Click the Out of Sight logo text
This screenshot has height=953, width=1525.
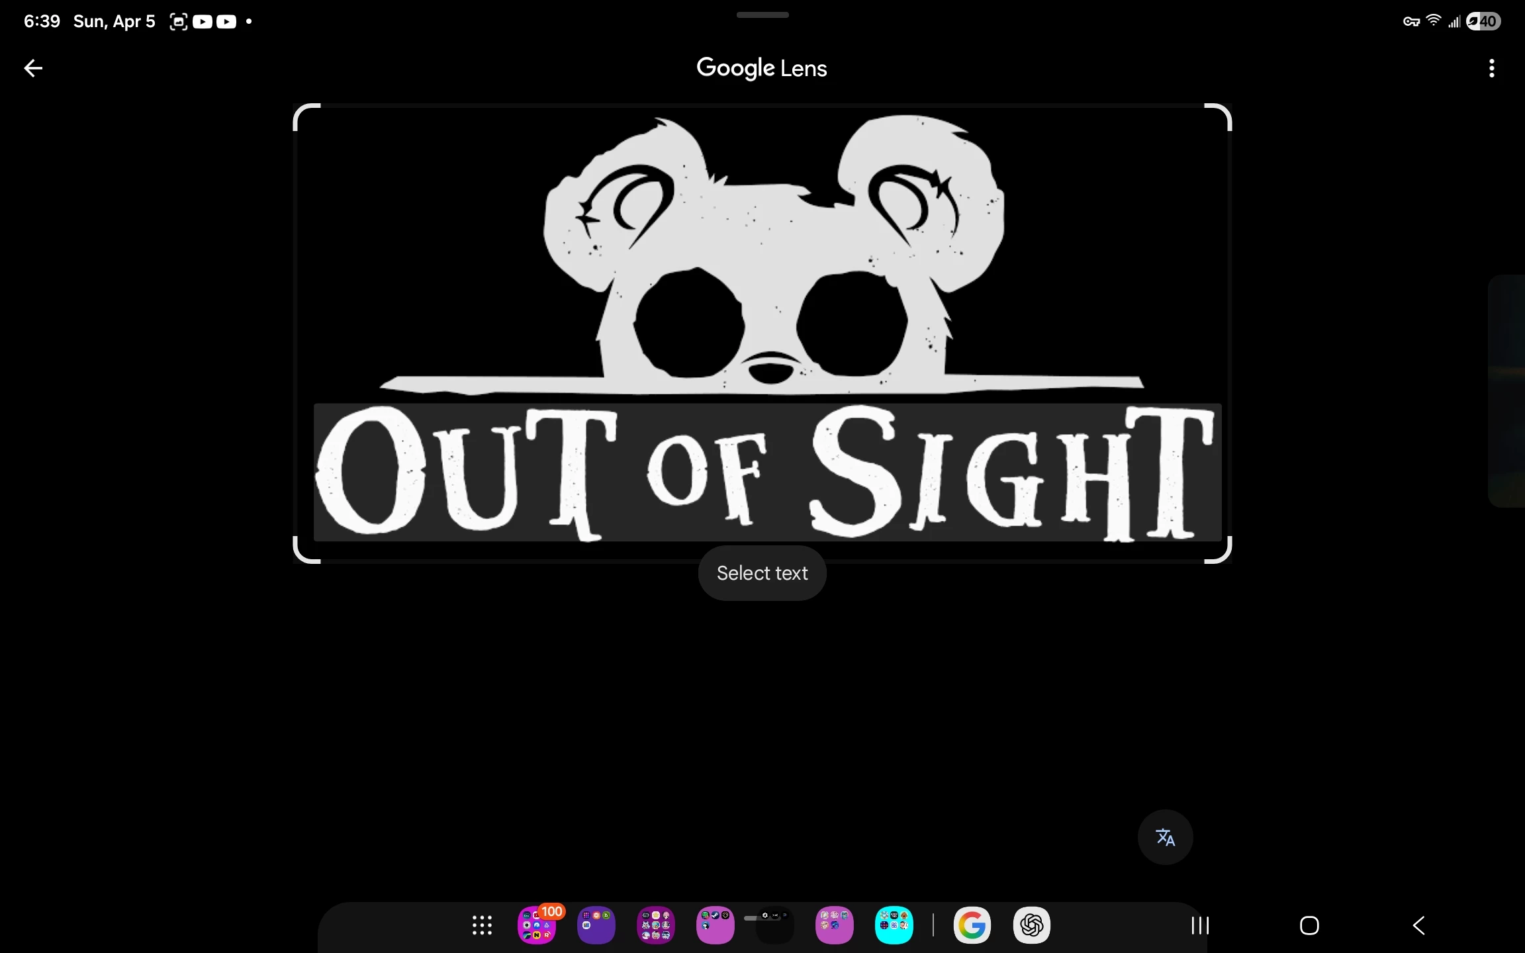[766, 473]
